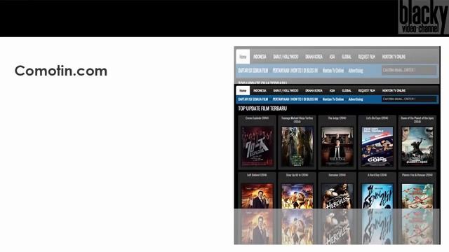Screen dimensions: 449x252
Task: Focus the film search field in dark blue bar
Action: (x=410, y=99)
